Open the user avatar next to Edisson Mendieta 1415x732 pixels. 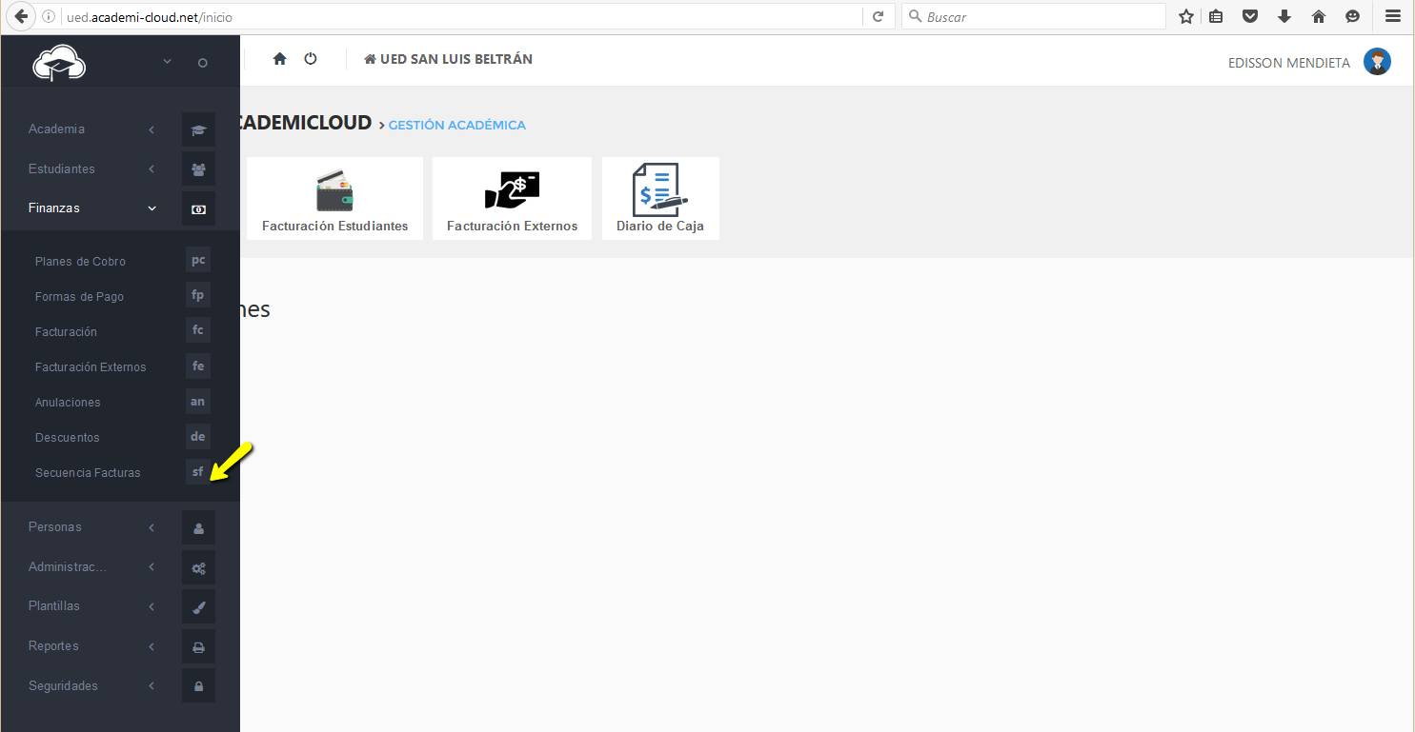1377,62
